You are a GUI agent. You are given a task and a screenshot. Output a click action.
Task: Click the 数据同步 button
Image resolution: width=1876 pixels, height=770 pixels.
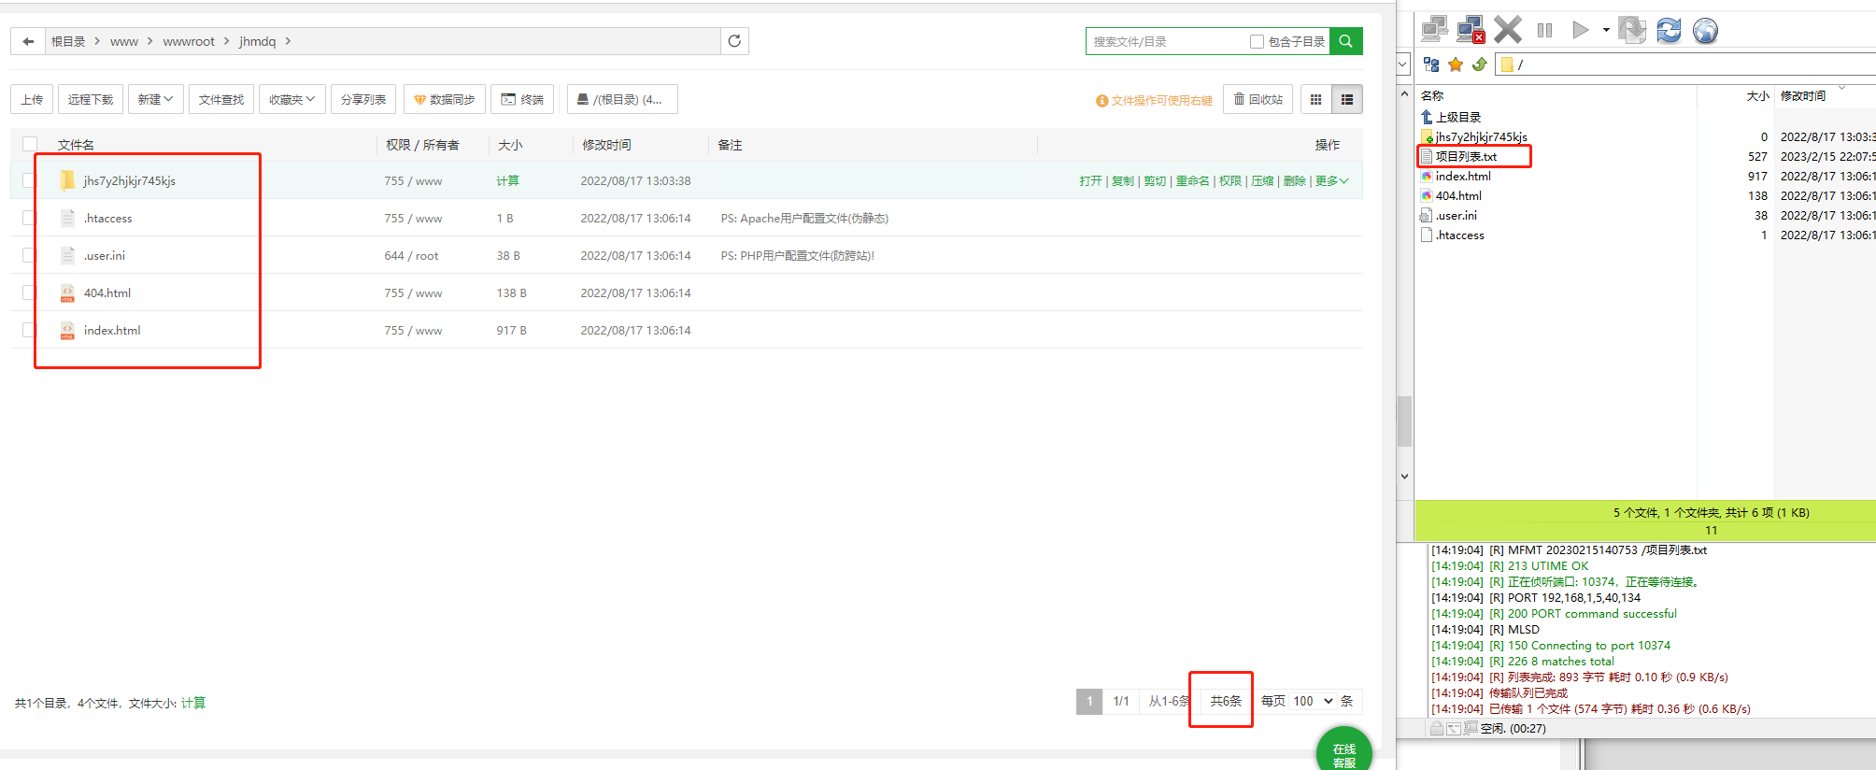coord(445,99)
